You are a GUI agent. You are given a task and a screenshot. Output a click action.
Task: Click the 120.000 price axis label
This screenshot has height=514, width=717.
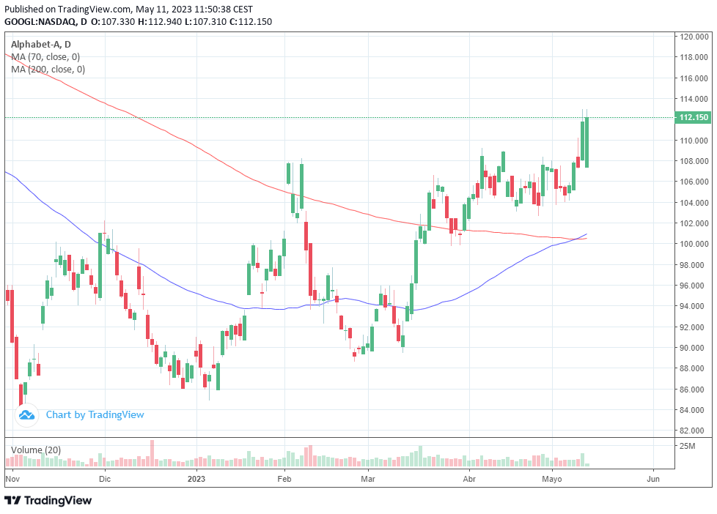pyautogui.click(x=694, y=37)
